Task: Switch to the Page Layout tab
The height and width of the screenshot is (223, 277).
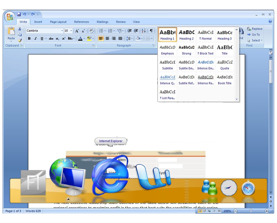Action: tap(58, 22)
